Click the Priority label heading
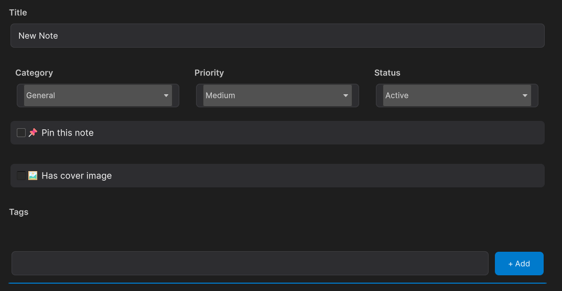562x291 pixels. click(x=209, y=73)
